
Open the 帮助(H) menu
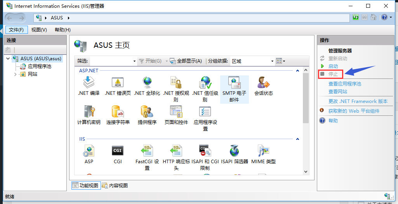click(63, 30)
